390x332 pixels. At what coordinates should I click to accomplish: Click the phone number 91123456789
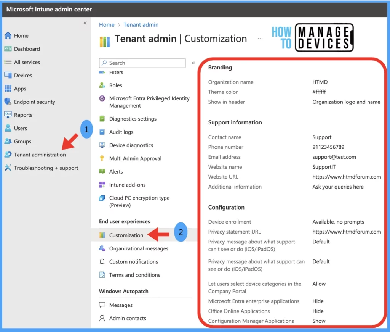[x=328, y=147]
